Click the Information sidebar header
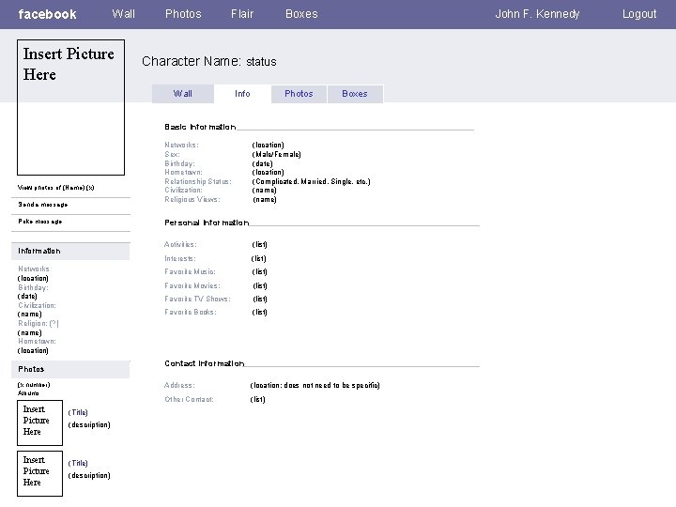 (70, 251)
